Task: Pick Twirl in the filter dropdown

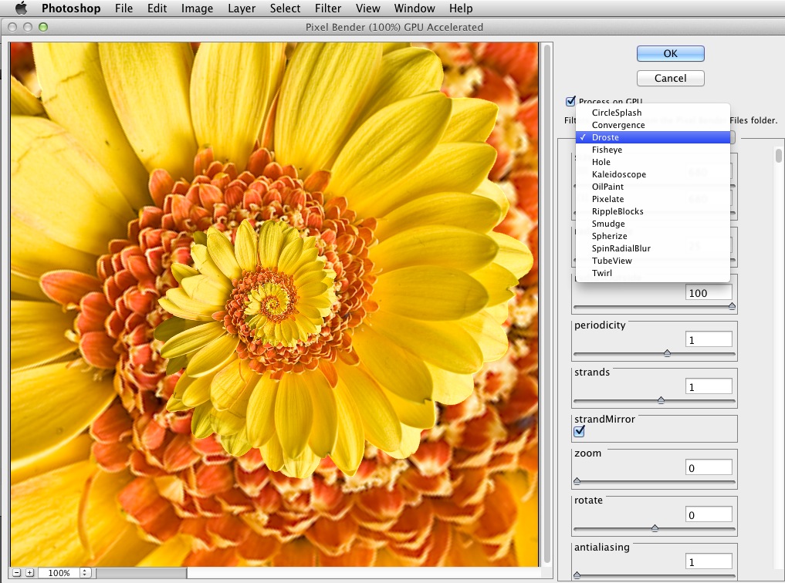Action: (602, 273)
